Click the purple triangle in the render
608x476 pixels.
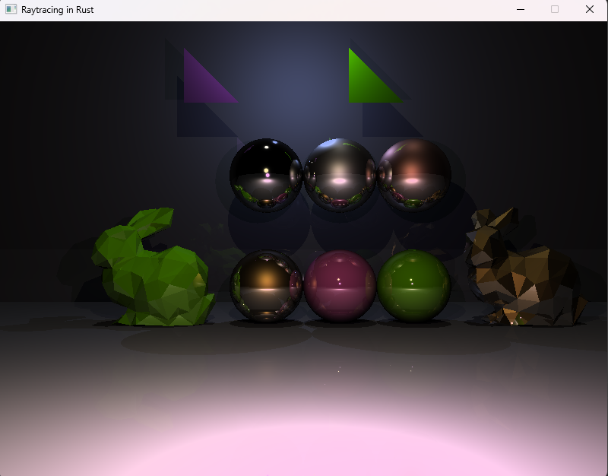point(202,84)
